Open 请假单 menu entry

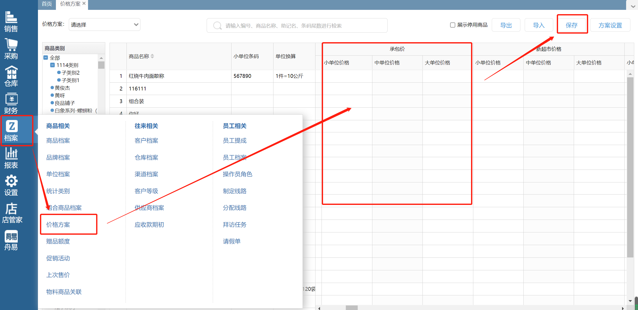[x=231, y=241]
